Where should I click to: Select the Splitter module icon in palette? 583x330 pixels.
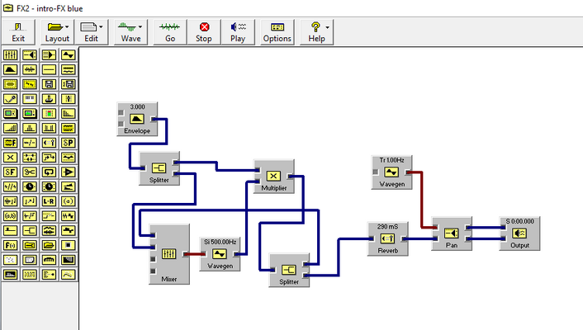[x=30, y=230]
